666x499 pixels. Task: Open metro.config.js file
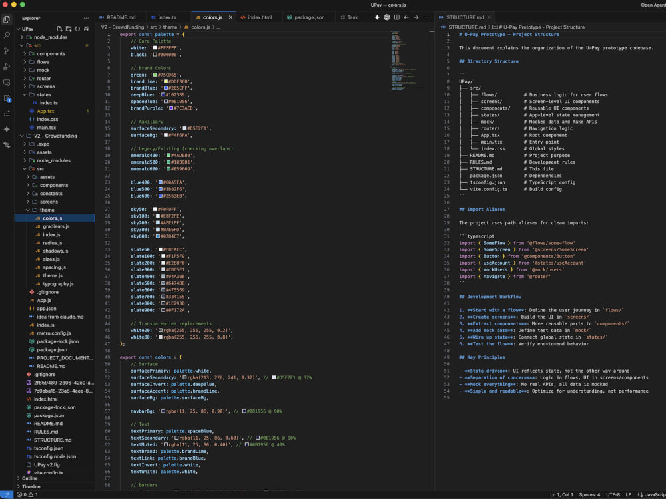click(x=54, y=333)
